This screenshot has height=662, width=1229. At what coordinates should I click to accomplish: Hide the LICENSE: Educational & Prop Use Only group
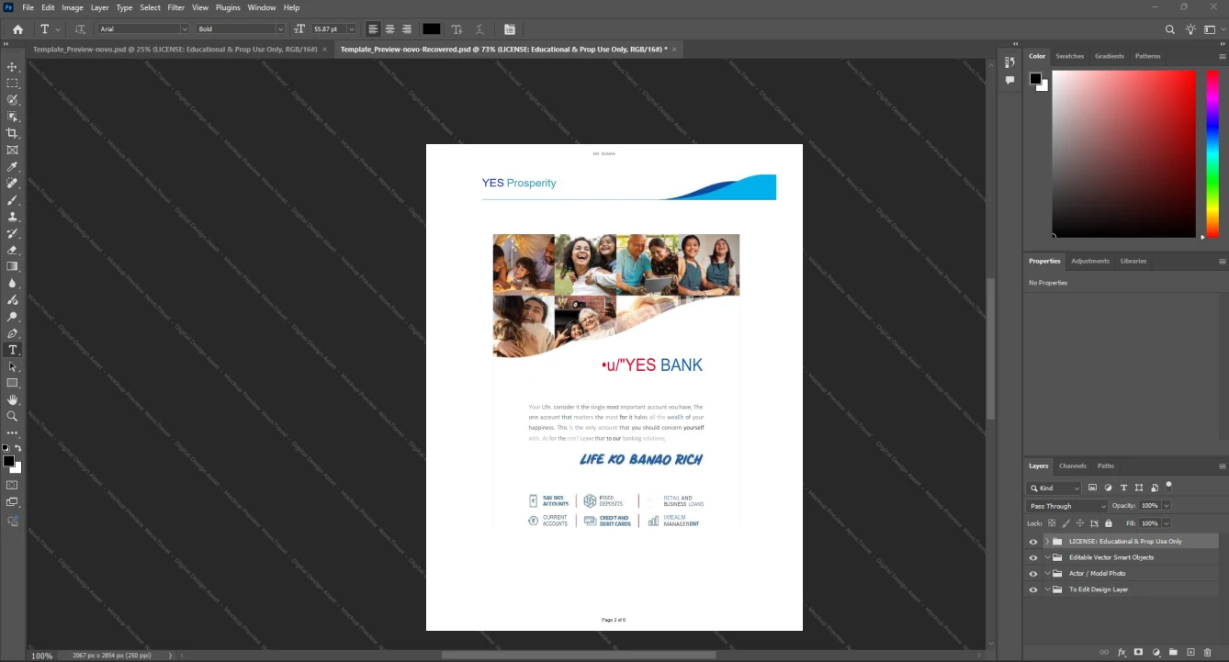1033,542
